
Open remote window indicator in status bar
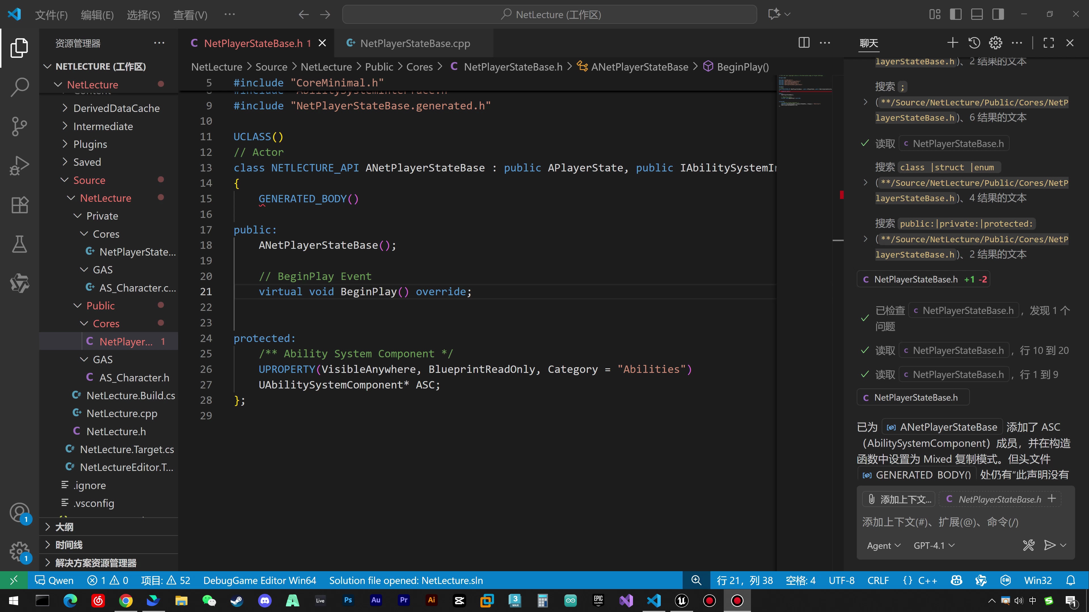click(14, 580)
